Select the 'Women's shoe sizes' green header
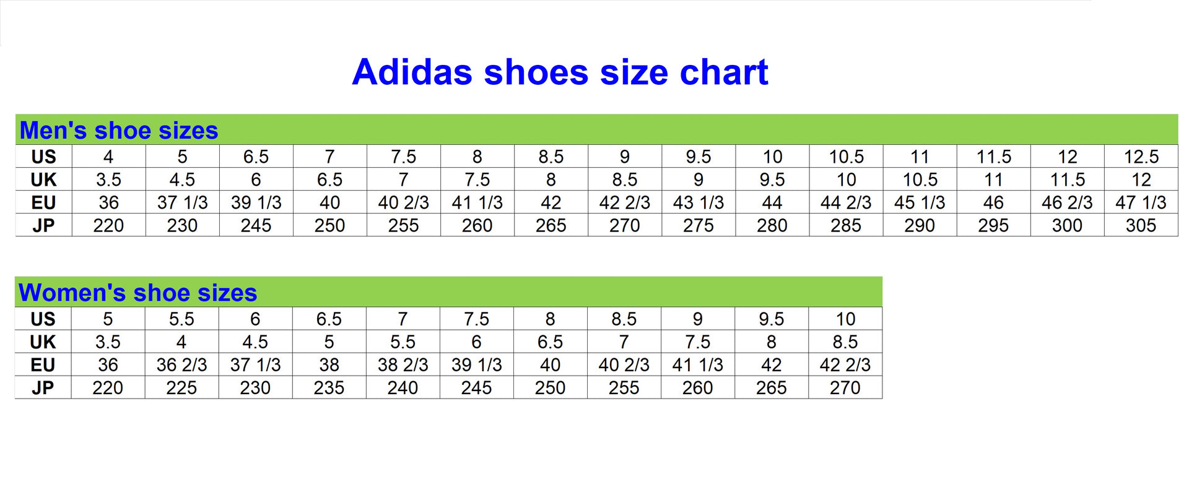1189x492 pixels. 137,293
